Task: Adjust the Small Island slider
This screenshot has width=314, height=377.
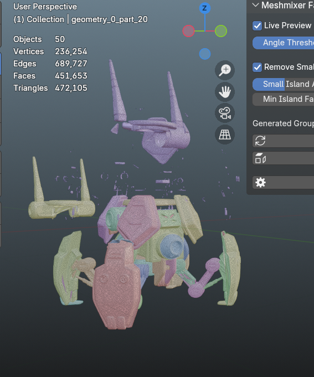Action: click(283, 84)
